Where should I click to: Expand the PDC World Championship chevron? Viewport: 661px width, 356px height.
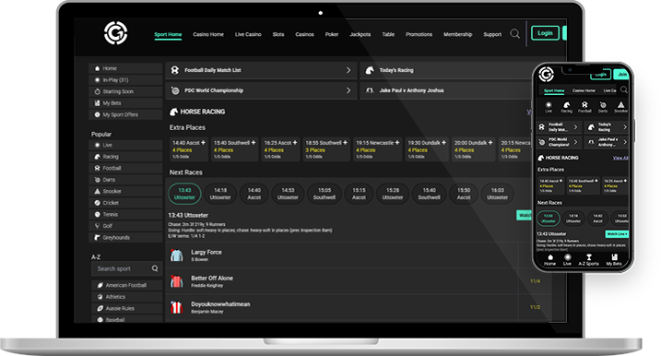pos(348,90)
